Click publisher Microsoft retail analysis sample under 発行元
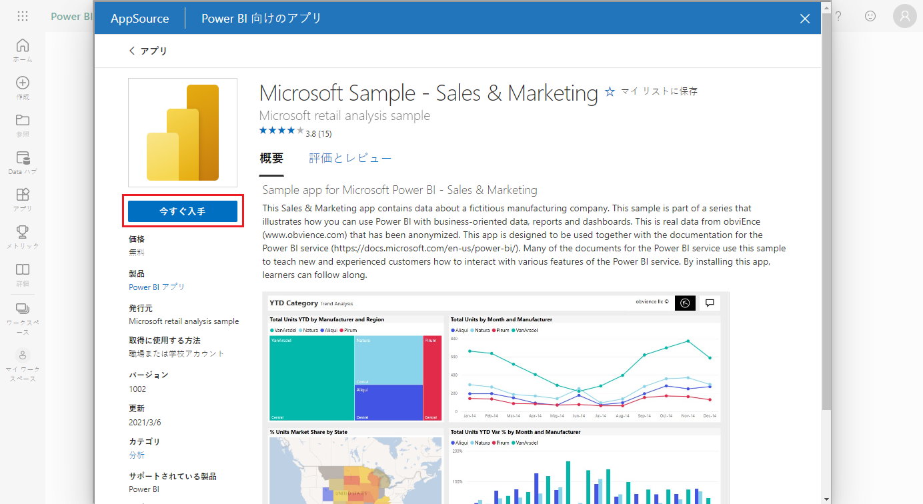Screen dimensions: 923x504 click(183, 321)
